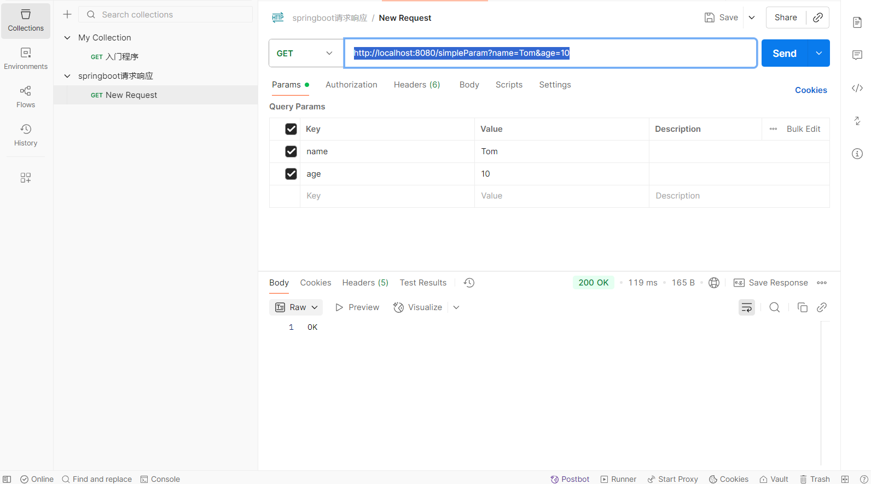The image size is (871, 484).
Task: Click the Tom value cell
Action: 562,151
